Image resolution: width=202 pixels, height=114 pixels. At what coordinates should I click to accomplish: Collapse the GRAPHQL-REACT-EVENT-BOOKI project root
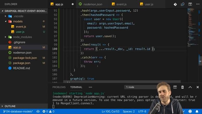(x=24, y=11)
